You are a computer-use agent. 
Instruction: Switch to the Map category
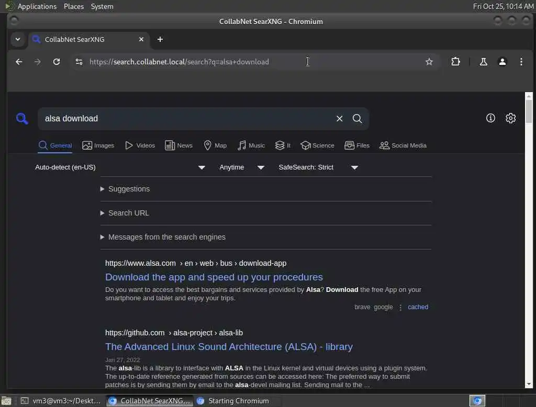[x=215, y=145]
